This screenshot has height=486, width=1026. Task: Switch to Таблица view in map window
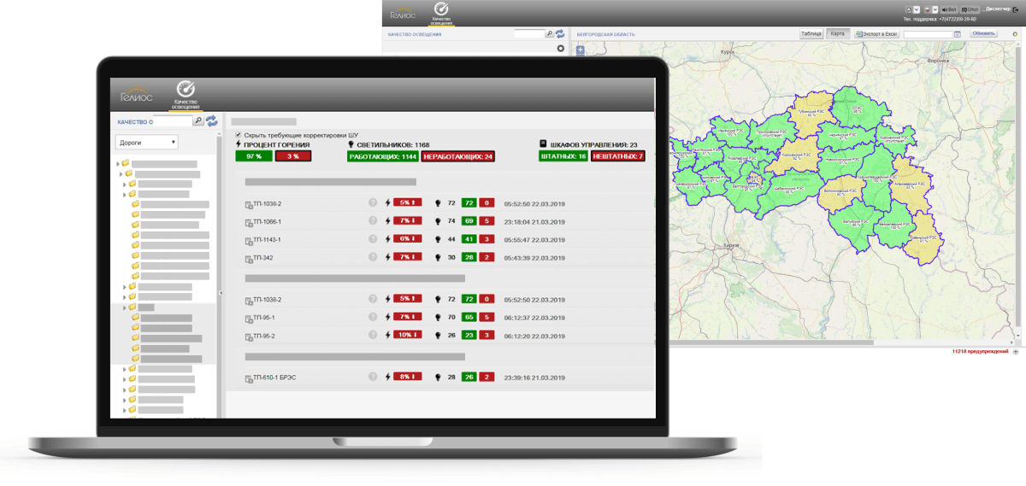coord(811,34)
